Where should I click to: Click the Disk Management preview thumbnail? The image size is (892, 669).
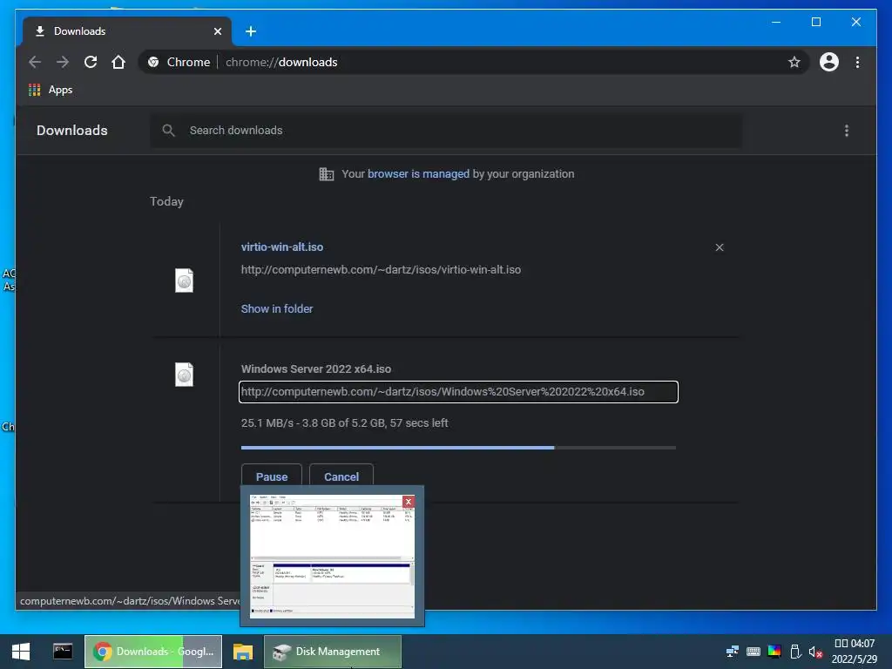coord(332,556)
